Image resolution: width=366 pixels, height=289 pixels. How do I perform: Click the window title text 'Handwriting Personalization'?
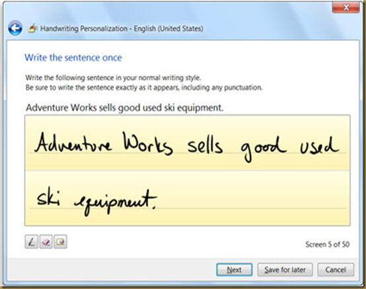[84, 28]
